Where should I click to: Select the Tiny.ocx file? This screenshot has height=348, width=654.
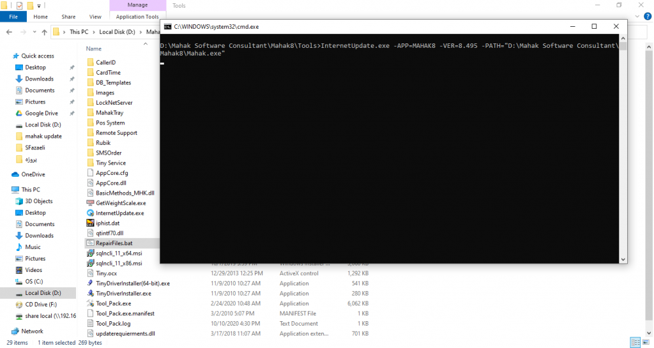(x=107, y=273)
